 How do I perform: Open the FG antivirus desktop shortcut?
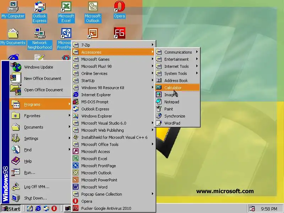(x=120, y=33)
